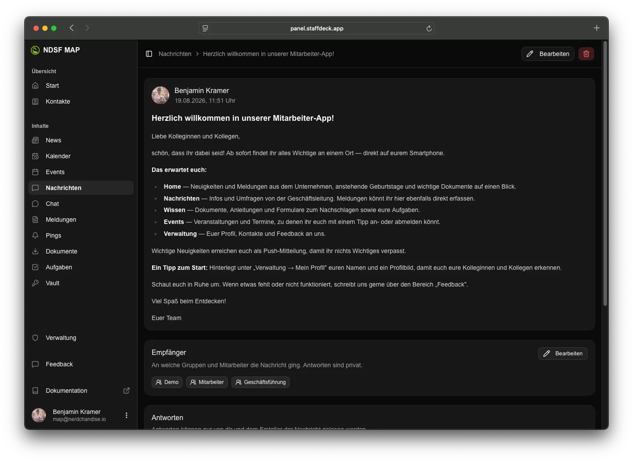This screenshot has width=633, height=462.
Task: Click Bearbeiten button in the top header
Action: point(548,54)
